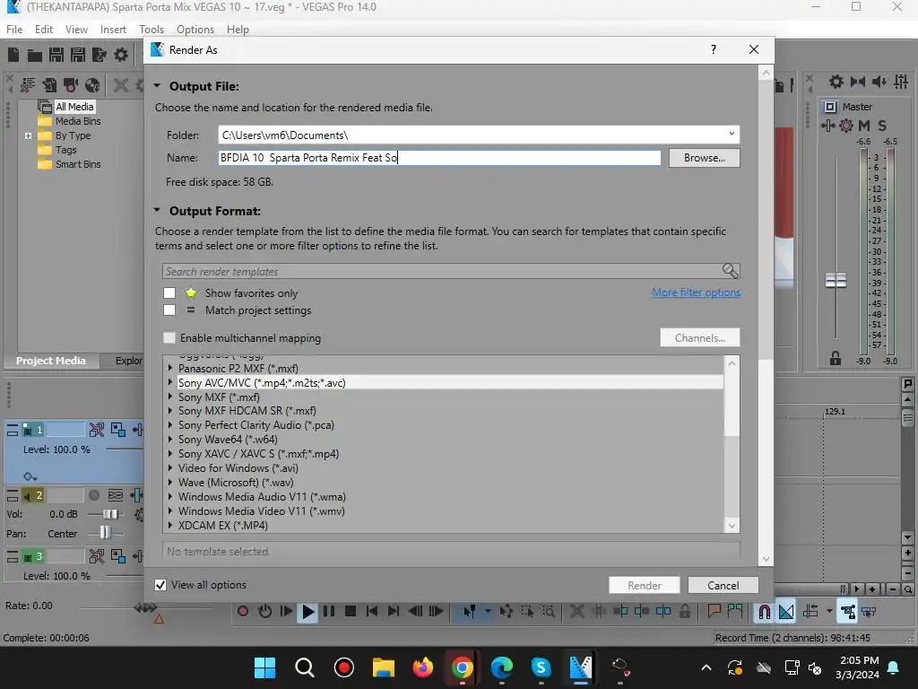Open More filter options link
The width and height of the screenshot is (918, 689).
click(696, 292)
